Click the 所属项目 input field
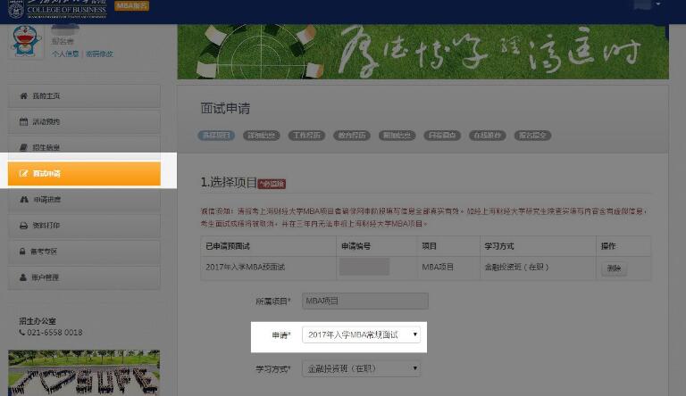This screenshot has height=396, width=686. point(365,301)
